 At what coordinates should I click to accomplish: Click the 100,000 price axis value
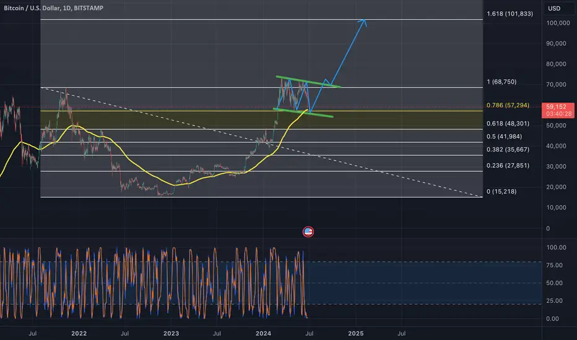point(558,23)
